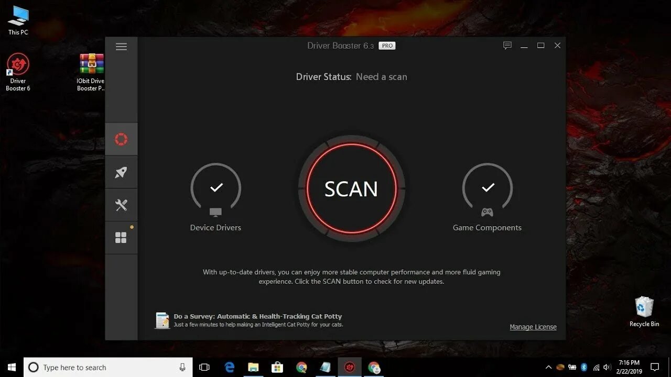Open the first Chrome icon on the taskbar

(x=301, y=368)
